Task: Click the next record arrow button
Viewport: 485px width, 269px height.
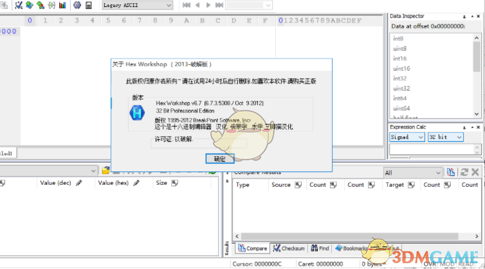Action: tap(208, 5)
